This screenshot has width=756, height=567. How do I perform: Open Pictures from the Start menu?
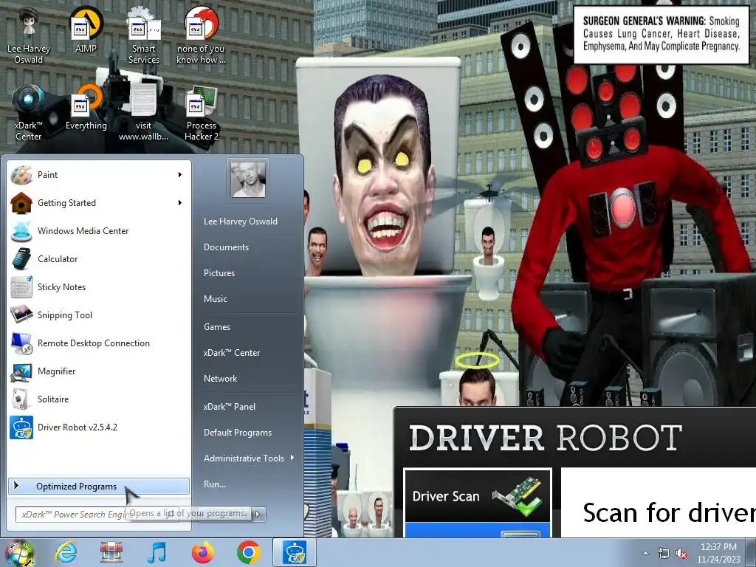219,273
